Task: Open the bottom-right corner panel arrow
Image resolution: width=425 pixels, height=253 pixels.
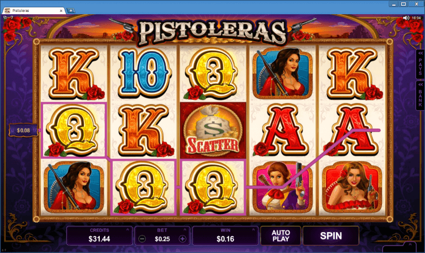Action: (x=411, y=245)
